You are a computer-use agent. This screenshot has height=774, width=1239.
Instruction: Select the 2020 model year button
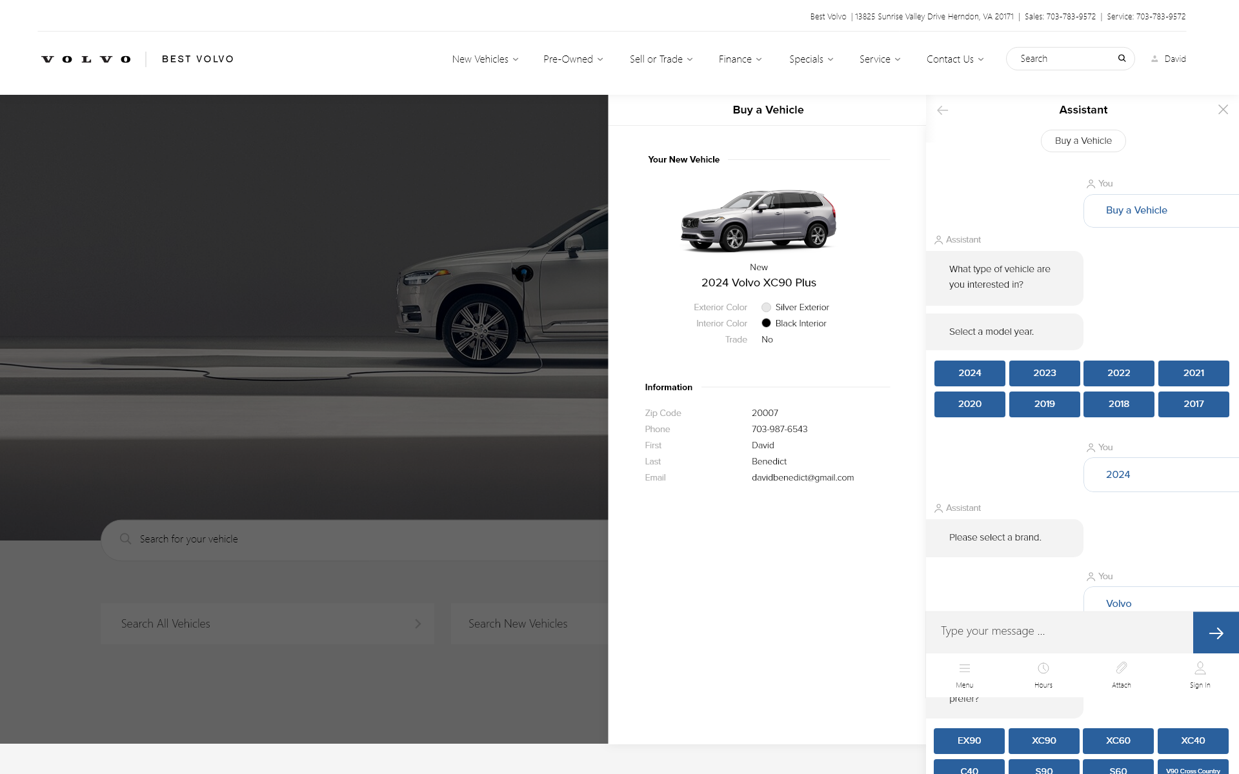(970, 404)
